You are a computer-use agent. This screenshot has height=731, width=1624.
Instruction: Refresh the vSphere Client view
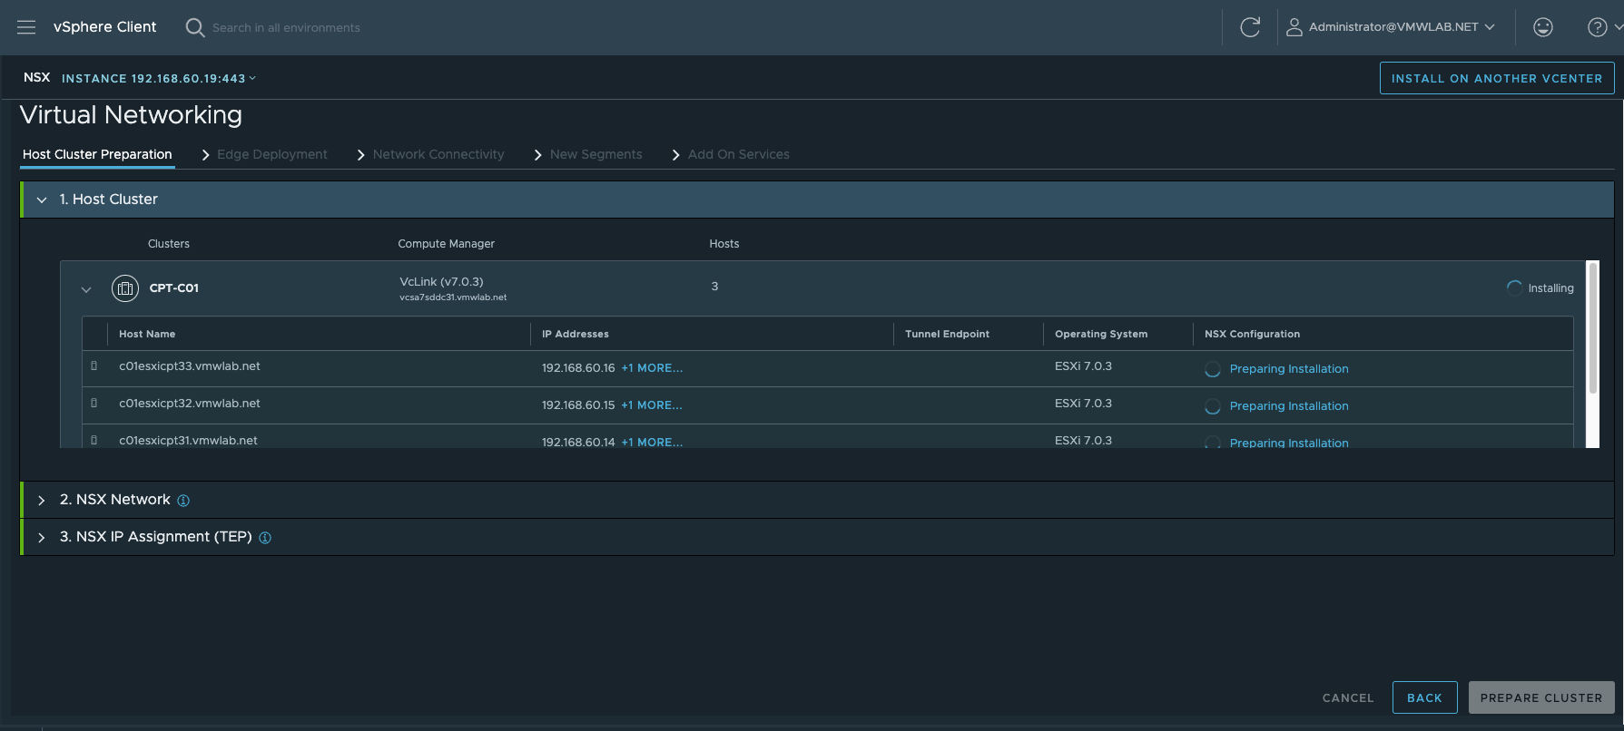coord(1250,27)
